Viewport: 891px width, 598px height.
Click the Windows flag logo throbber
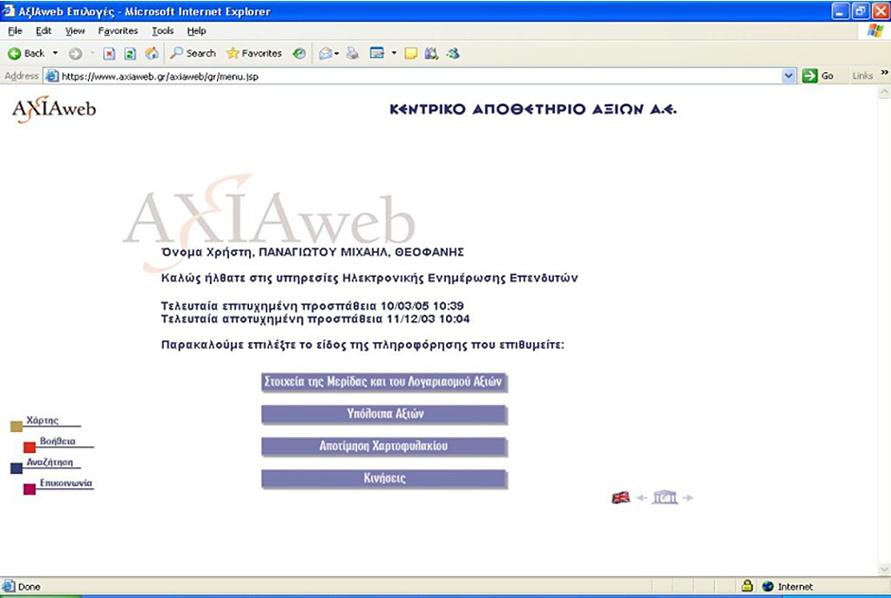click(x=875, y=30)
